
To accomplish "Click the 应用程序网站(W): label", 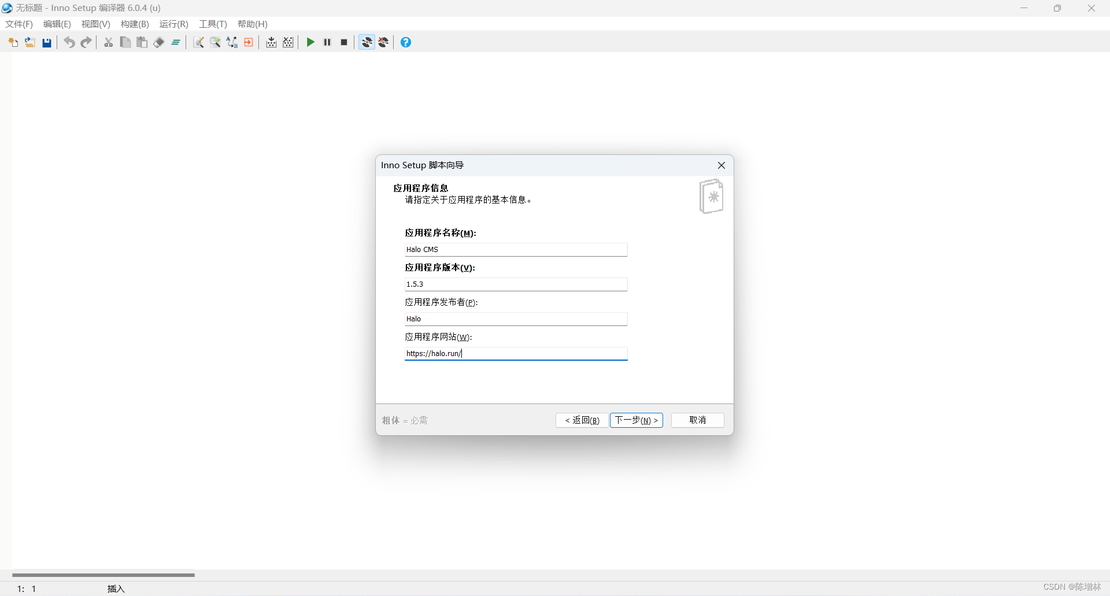I will (439, 336).
